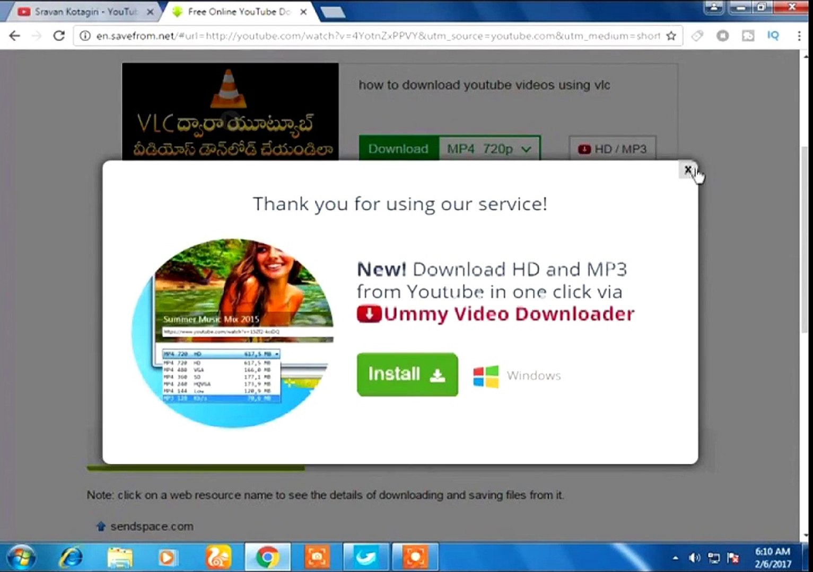This screenshot has width=813, height=572.
Task: Click the tag extension icon in toolbar
Action: pyautogui.click(x=697, y=35)
